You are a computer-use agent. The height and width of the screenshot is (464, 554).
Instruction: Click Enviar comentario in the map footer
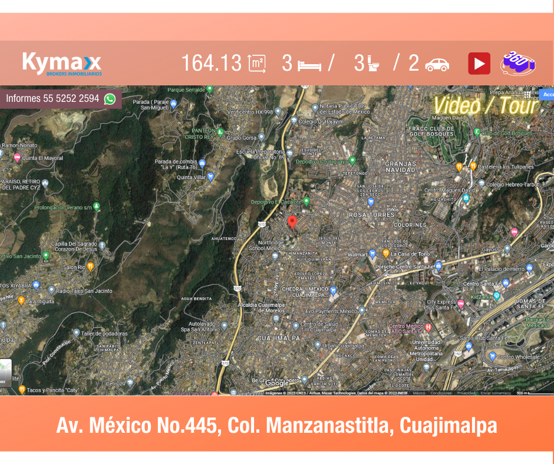tap(496, 393)
